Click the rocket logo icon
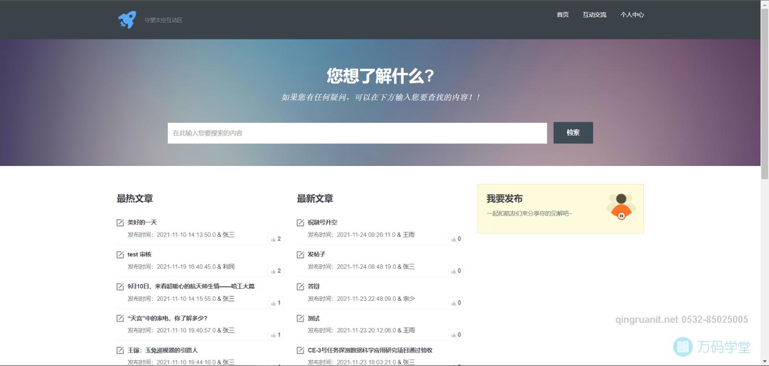The height and width of the screenshot is (366, 769). pyautogui.click(x=127, y=20)
